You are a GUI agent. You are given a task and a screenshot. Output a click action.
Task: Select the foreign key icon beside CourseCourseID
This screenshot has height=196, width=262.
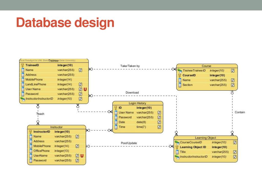coord(177,142)
